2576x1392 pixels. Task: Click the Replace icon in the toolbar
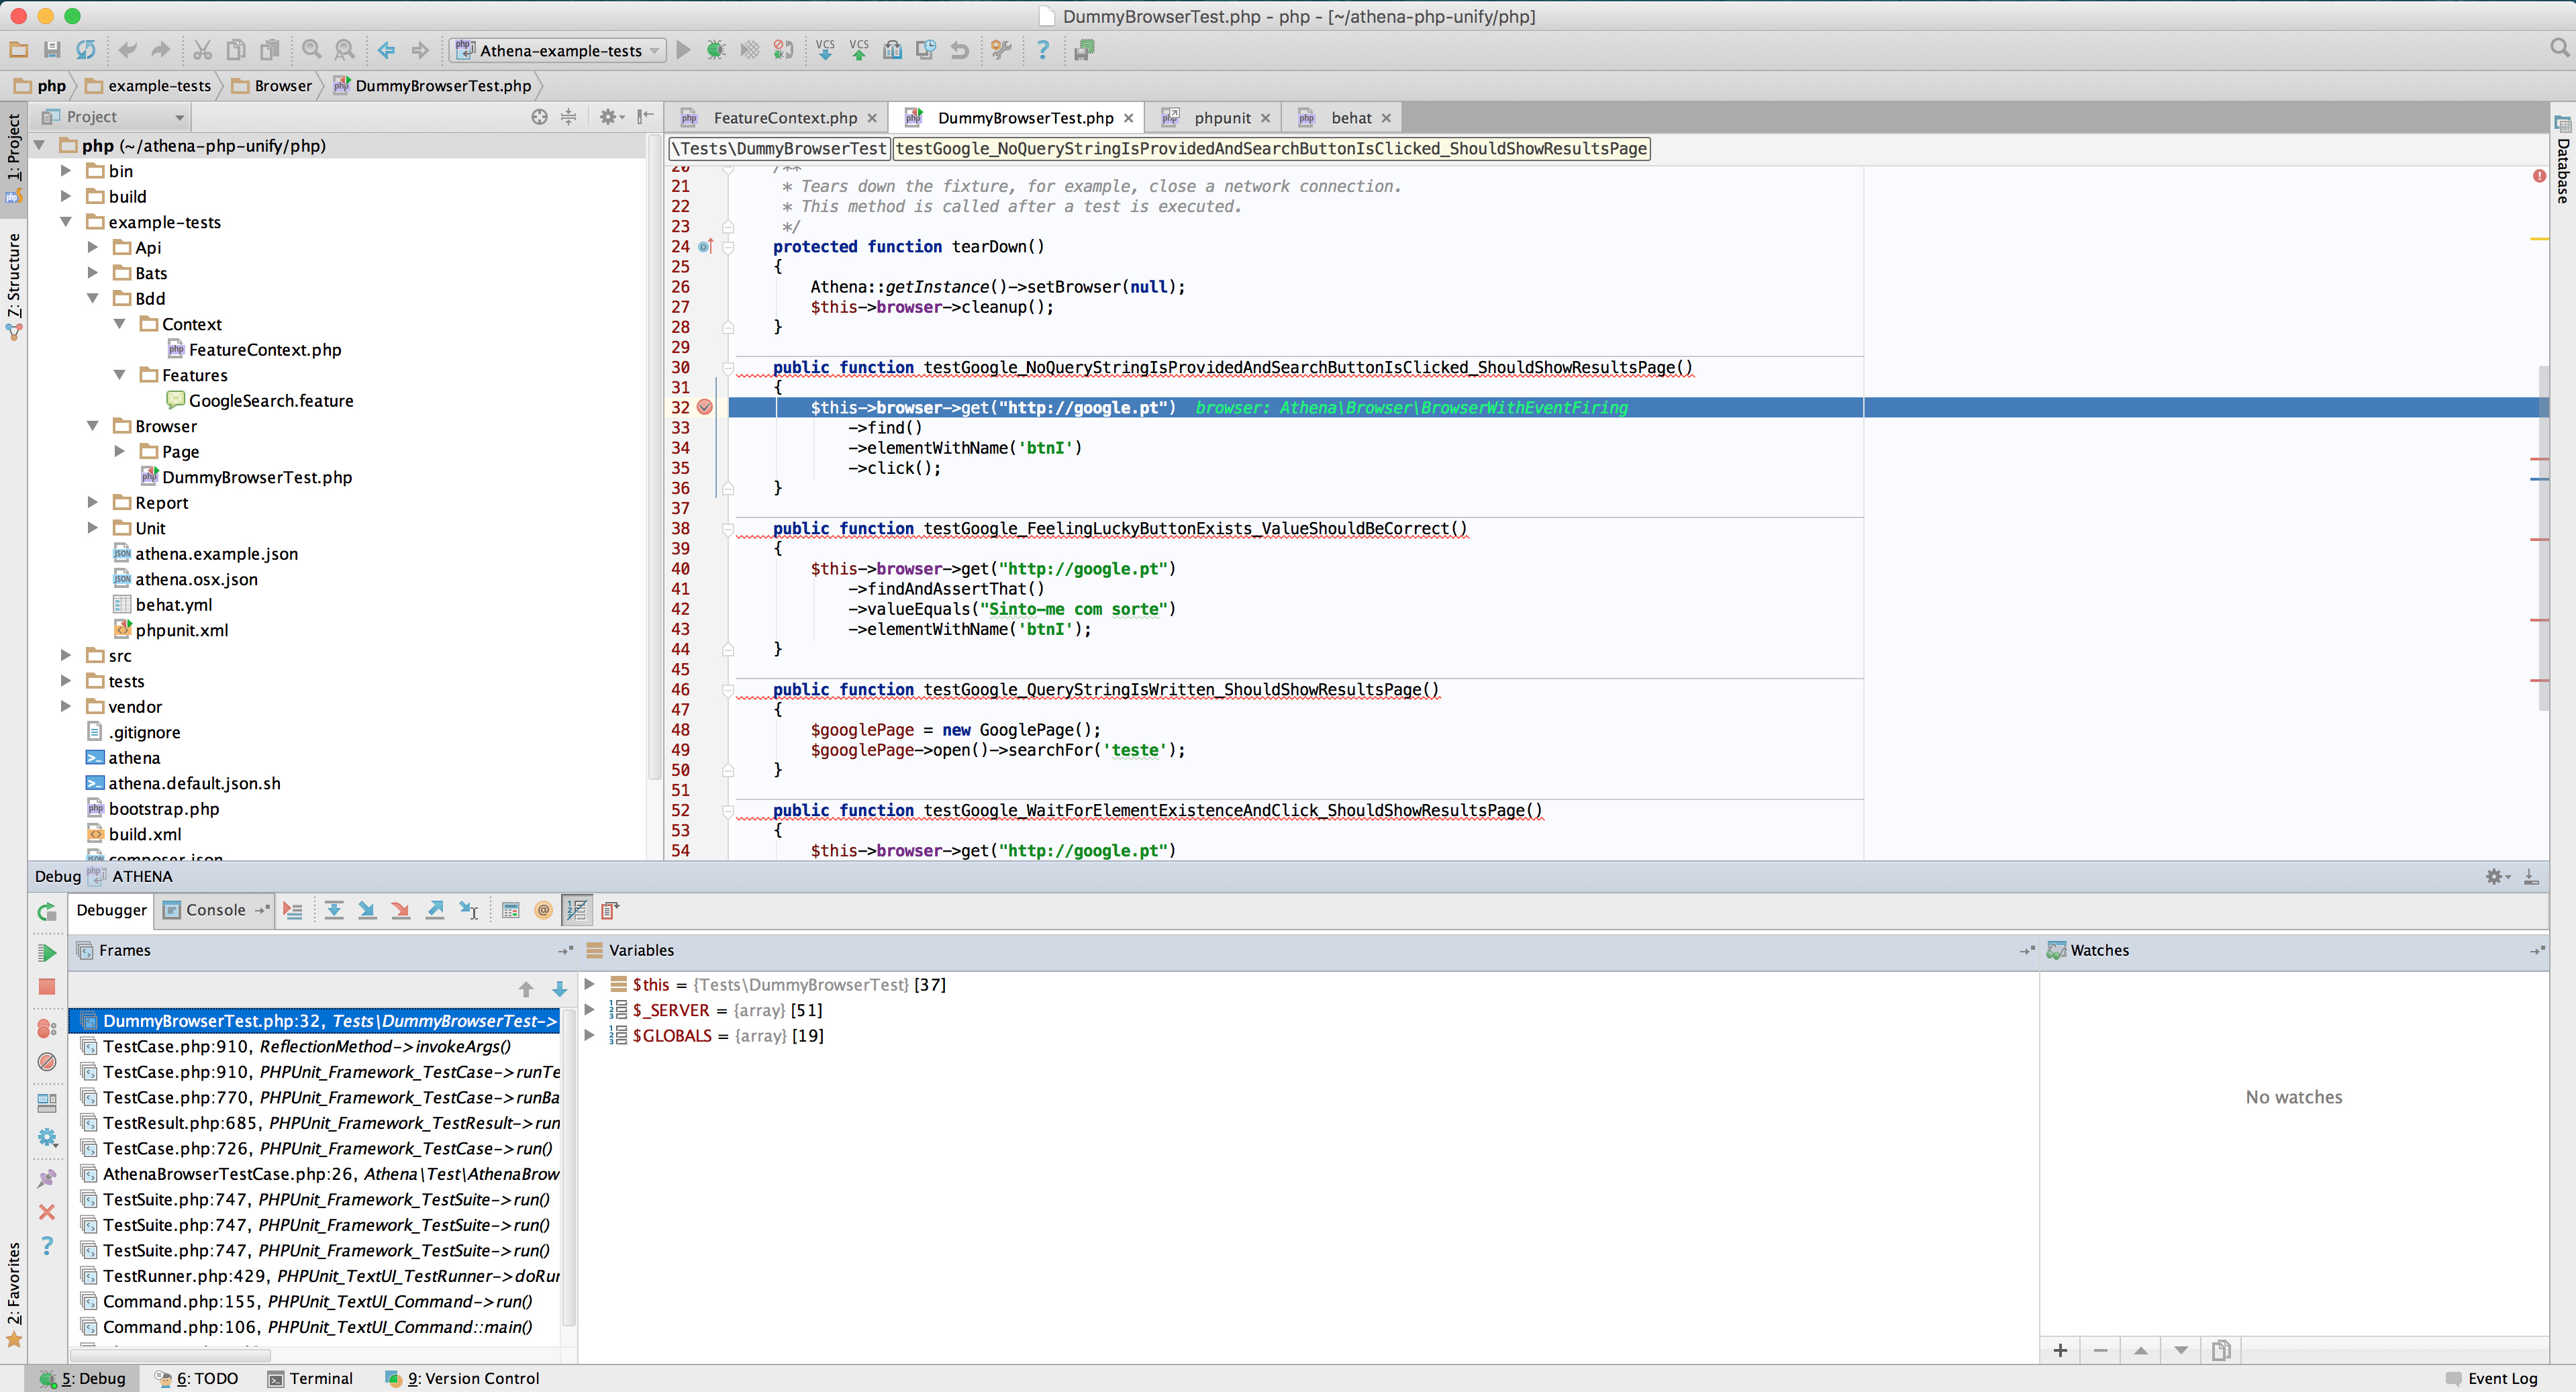[x=345, y=50]
